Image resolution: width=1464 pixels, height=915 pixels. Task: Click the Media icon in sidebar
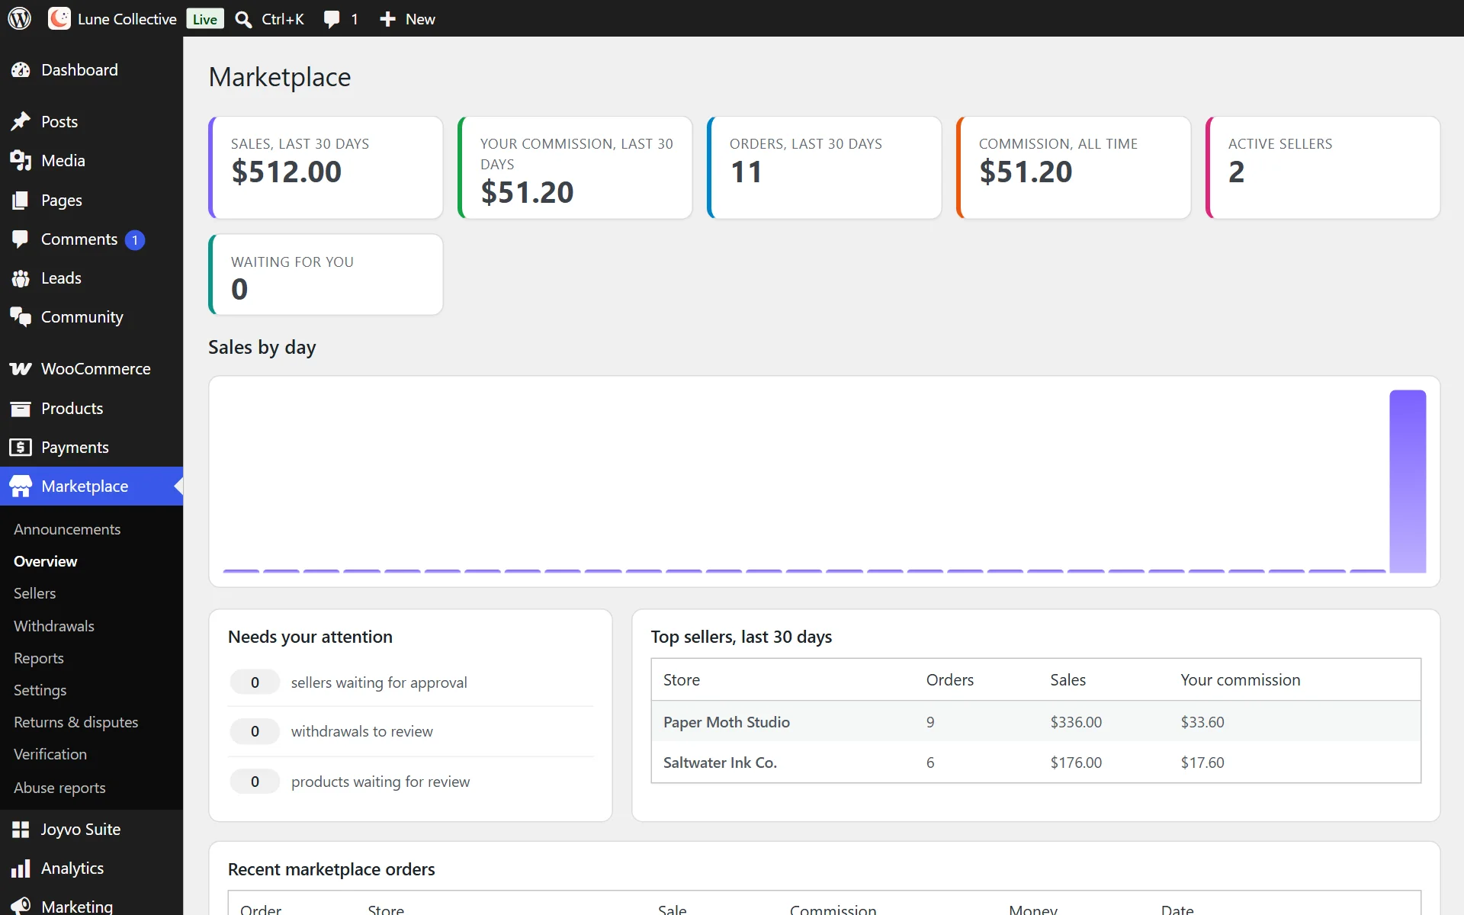(x=21, y=161)
